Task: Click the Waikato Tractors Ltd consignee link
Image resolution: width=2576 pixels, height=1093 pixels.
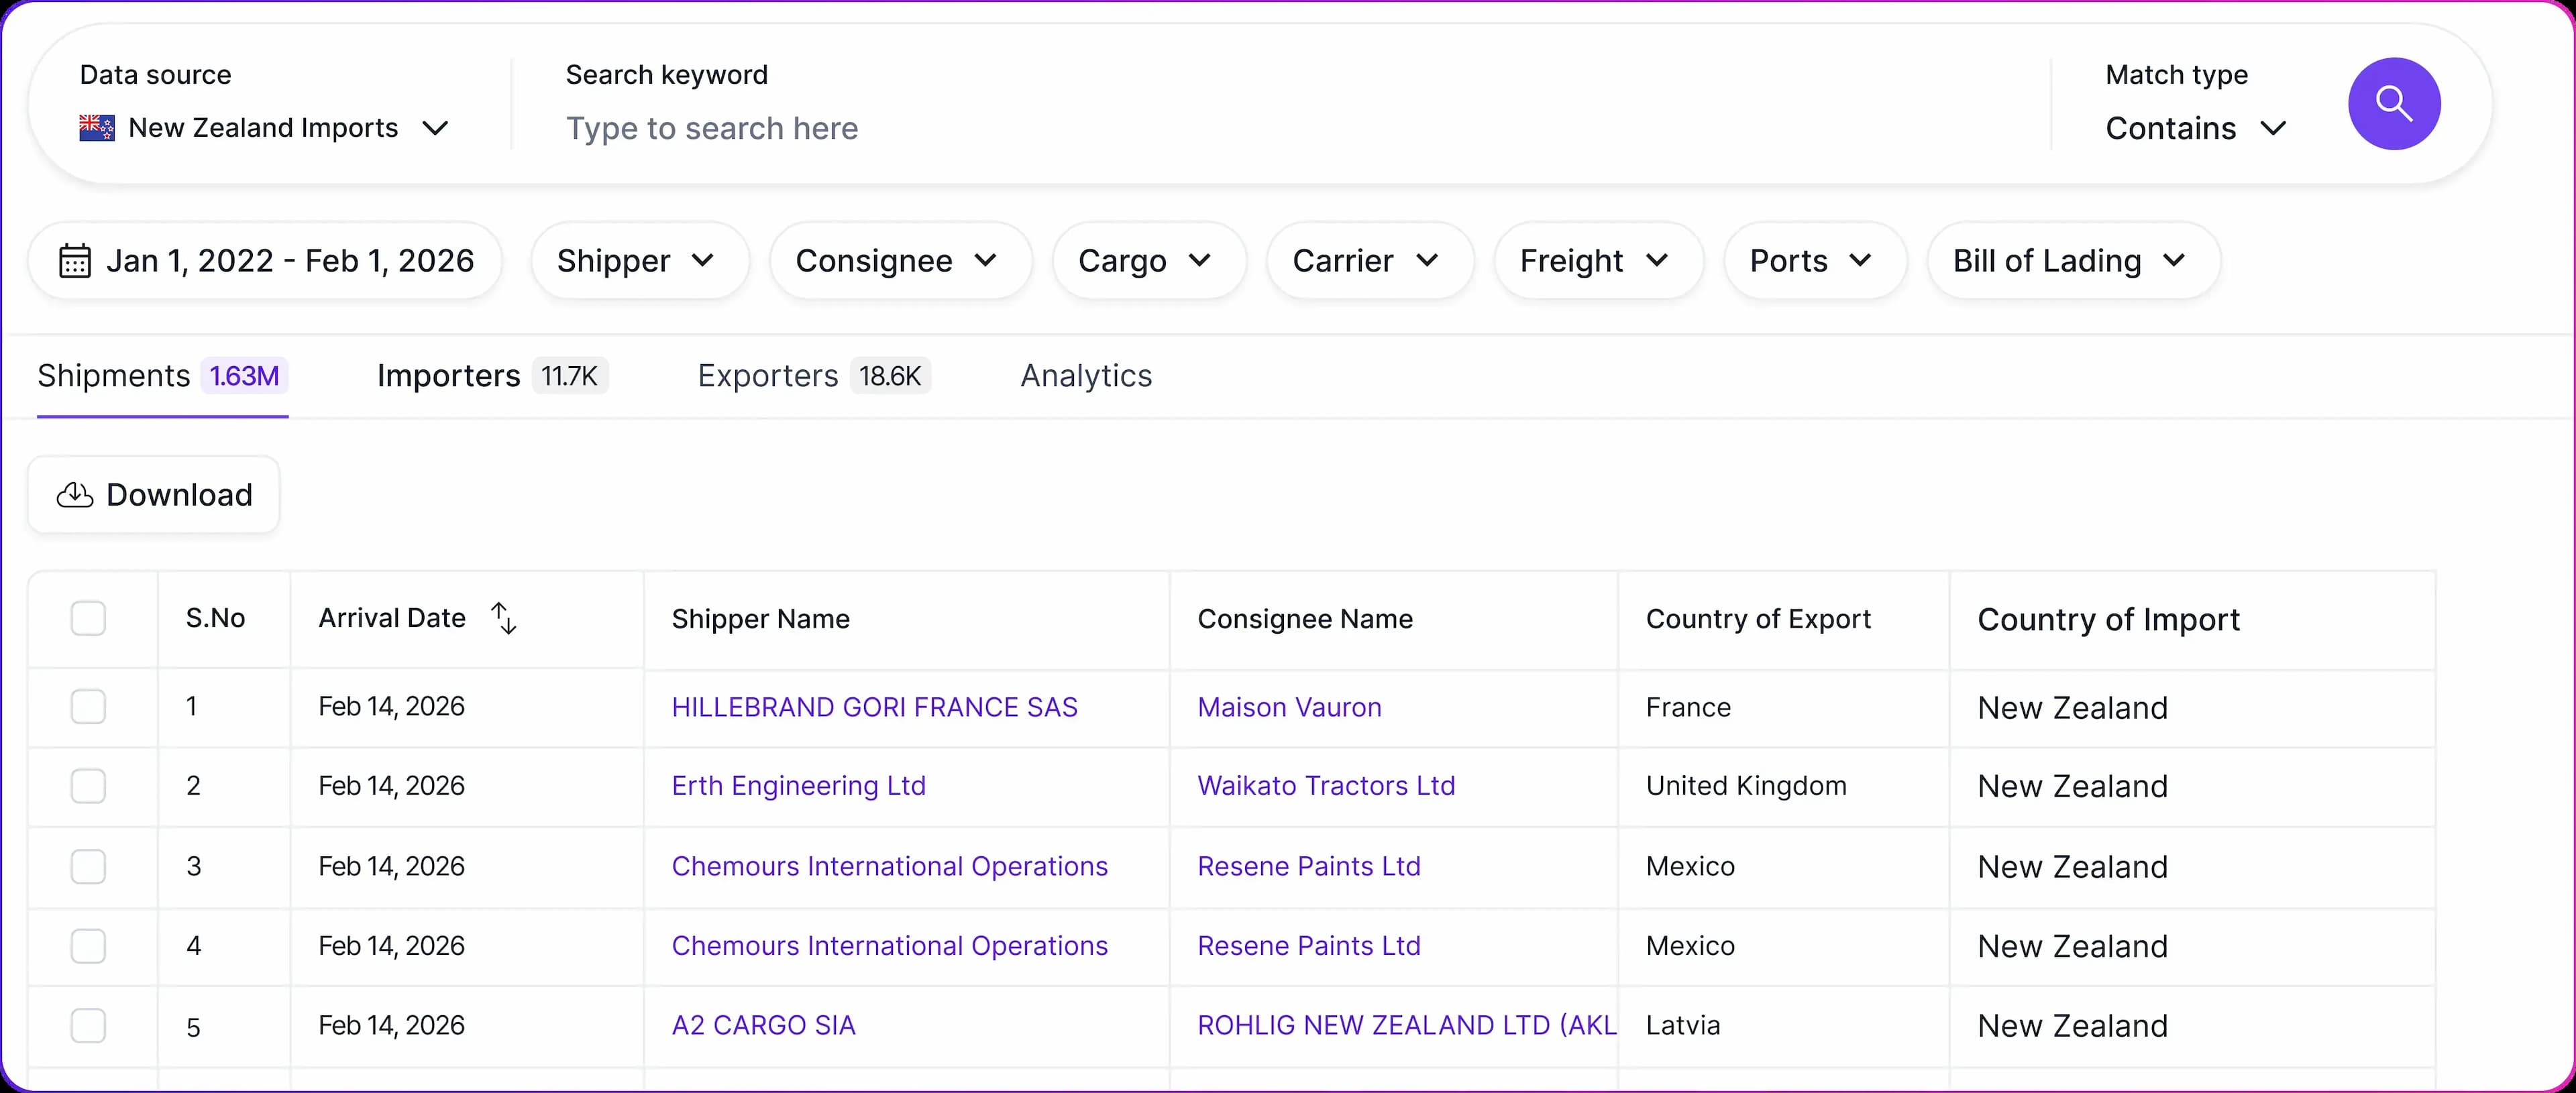Action: [1325, 786]
